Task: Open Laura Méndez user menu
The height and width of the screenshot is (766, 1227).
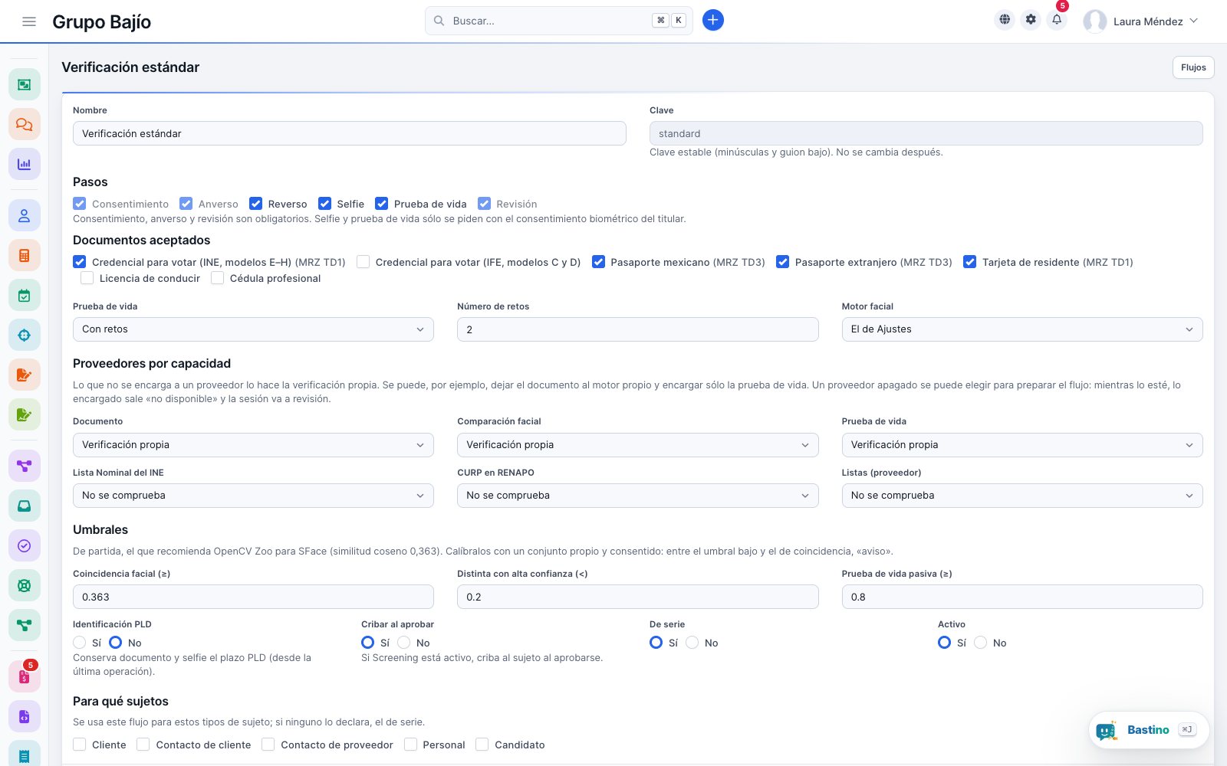Action: point(1140,21)
